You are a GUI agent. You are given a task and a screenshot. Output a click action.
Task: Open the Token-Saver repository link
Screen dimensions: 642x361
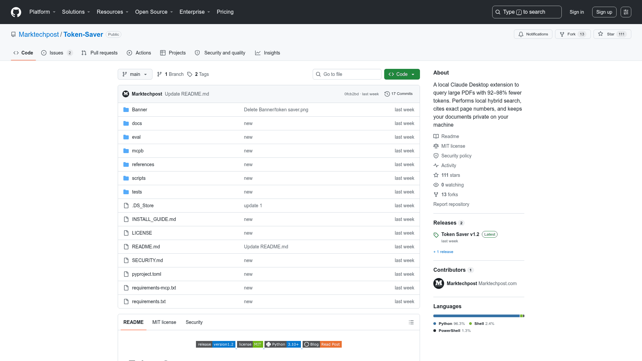[83, 34]
